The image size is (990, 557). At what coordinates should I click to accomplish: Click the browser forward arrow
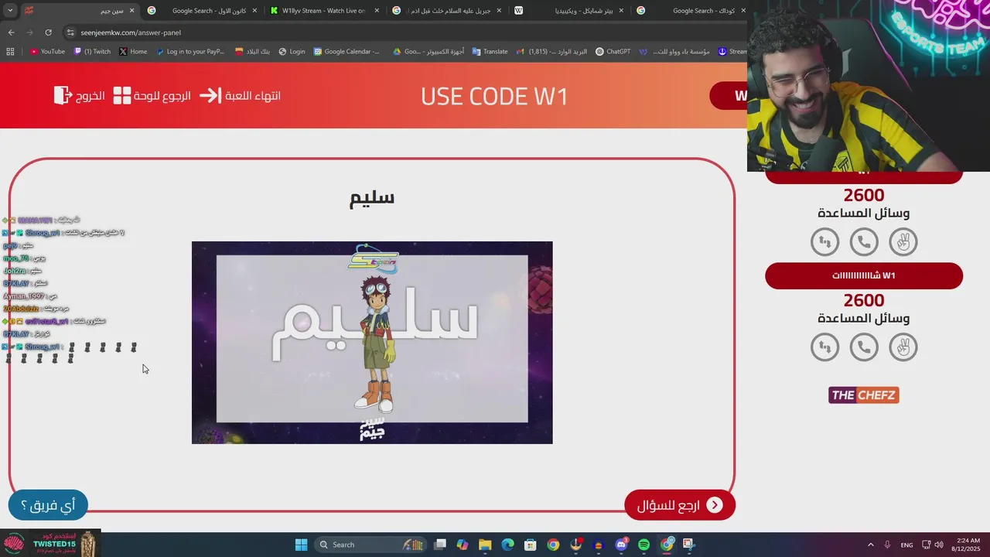pos(29,32)
